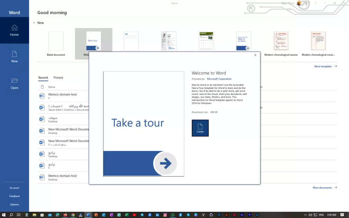Viewport: 349px width, 218px height.
Task: Open Task View on taskbar
Action: click(19, 215)
